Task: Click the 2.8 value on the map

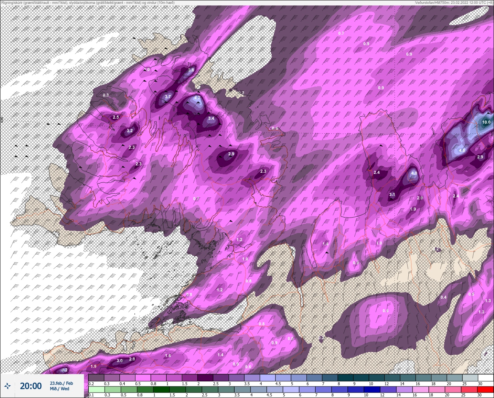Action: click(x=132, y=359)
